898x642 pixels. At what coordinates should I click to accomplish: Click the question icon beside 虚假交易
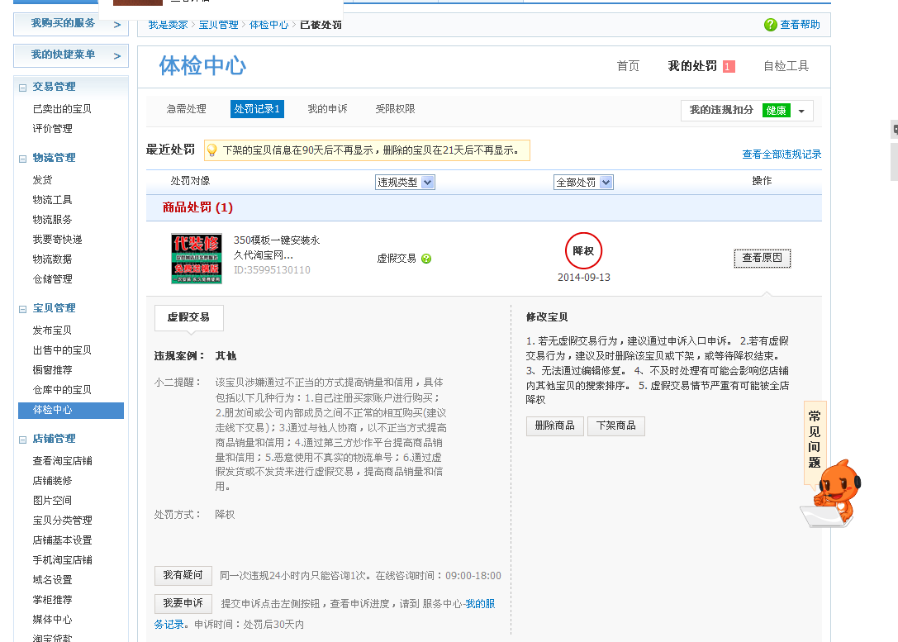coord(426,259)
